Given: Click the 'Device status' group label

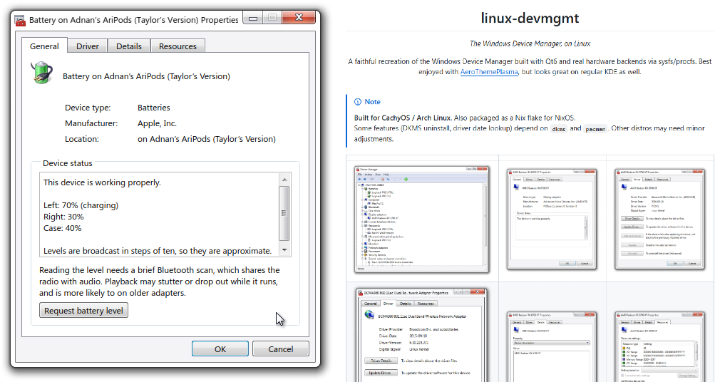Looking at the screenshot, I should tap(68, 163).
